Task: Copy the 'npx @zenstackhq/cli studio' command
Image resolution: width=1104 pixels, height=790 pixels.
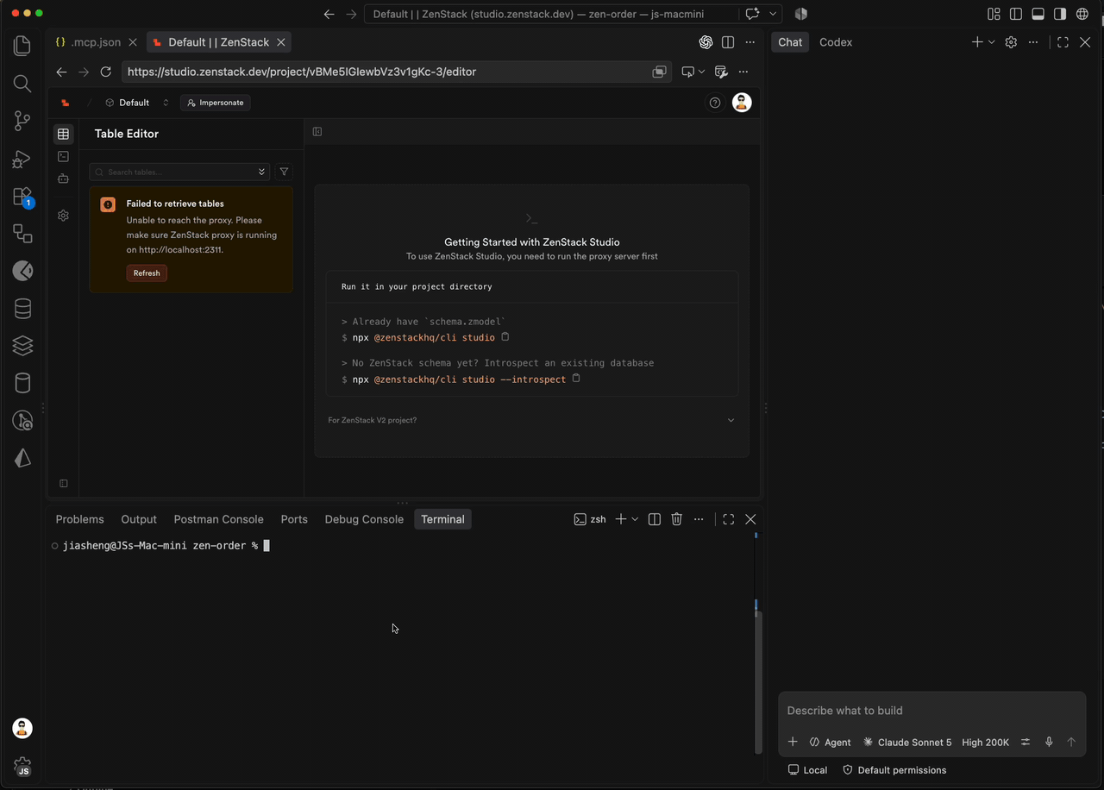Action: [x=505, y=337]
